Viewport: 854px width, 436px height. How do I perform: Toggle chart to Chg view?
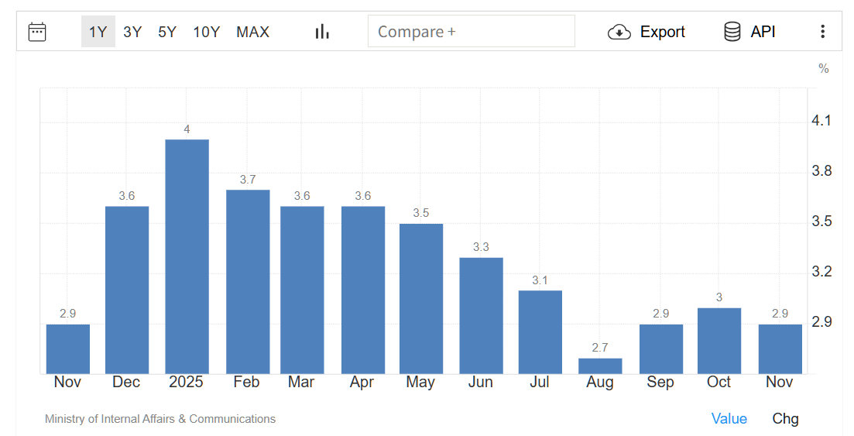click(785, 419)
